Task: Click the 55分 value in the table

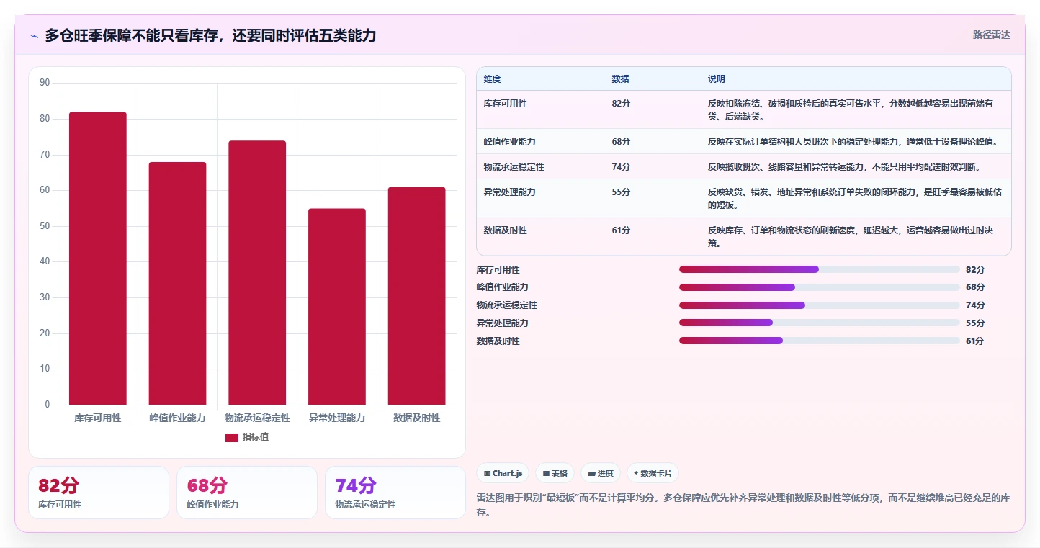Action: click(621, 192)
